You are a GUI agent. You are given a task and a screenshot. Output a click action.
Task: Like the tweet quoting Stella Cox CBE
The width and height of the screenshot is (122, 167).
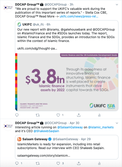(58, 115)
